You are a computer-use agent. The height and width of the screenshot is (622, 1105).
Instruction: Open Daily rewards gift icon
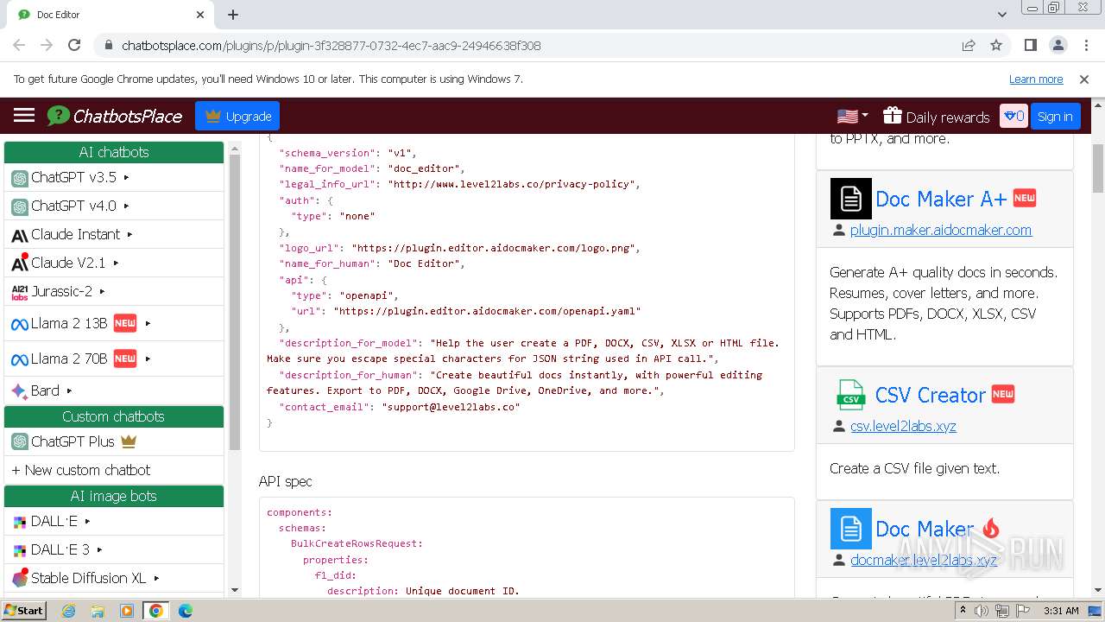[893, 116]
